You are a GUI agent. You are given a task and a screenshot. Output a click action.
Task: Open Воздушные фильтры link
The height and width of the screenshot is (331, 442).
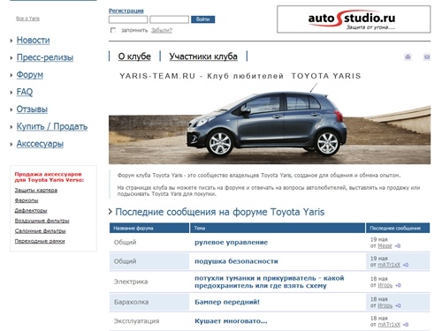pyautogui.click(x=42, y=221)
